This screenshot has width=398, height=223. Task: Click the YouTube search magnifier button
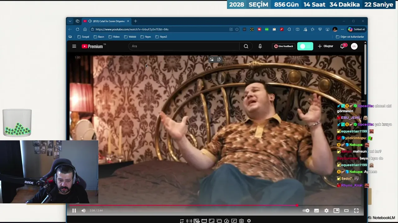coord(246,46)
